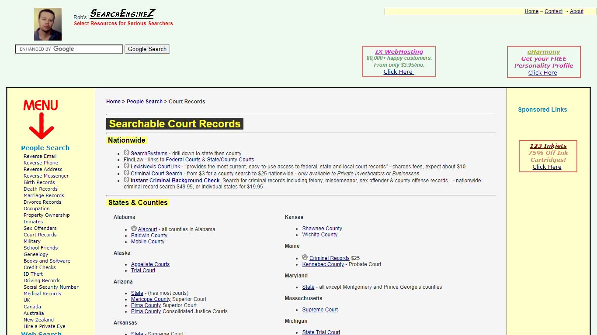
Task: Click the dollar icon beside Criminal Court Search
Action: [126, 173]
